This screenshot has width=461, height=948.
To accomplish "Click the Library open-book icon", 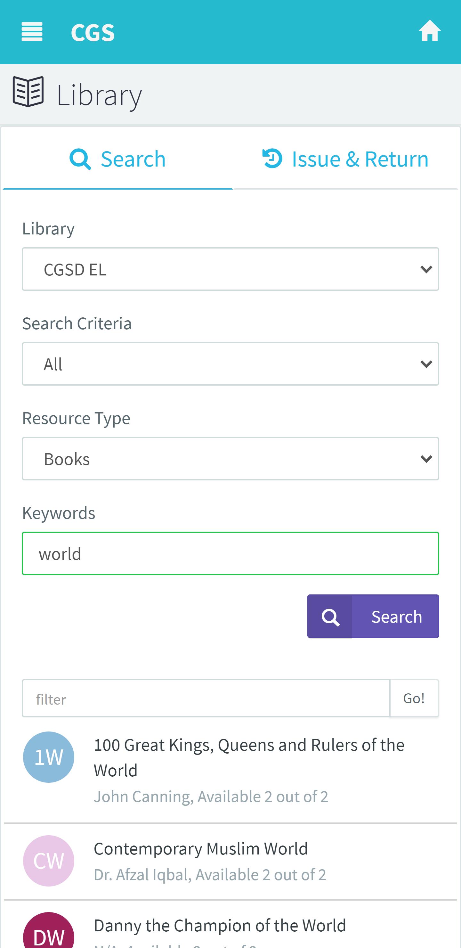I will pyautogui.click(x=28, y=92).
